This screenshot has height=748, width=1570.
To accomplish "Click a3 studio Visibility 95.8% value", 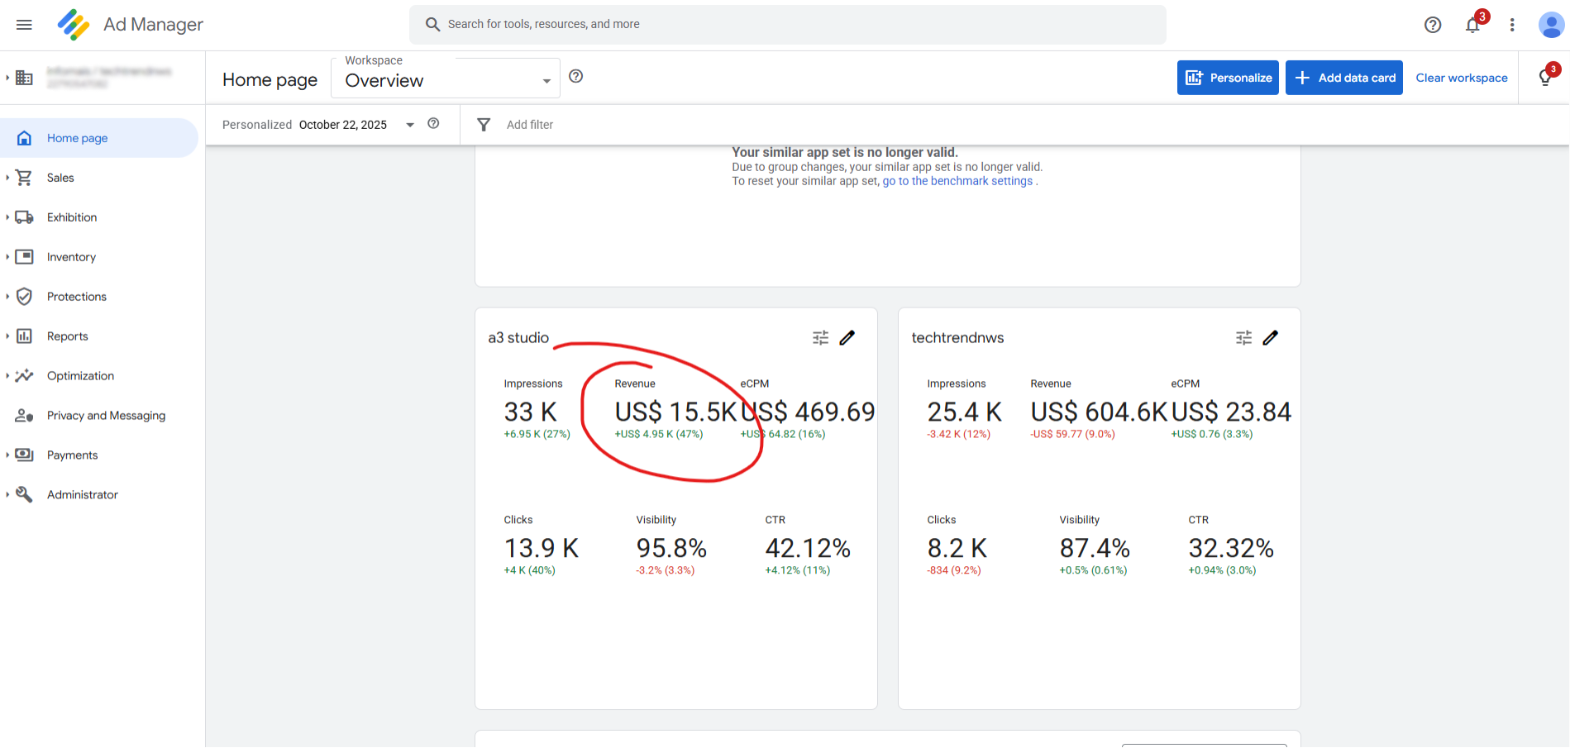I will coord(671,548).
